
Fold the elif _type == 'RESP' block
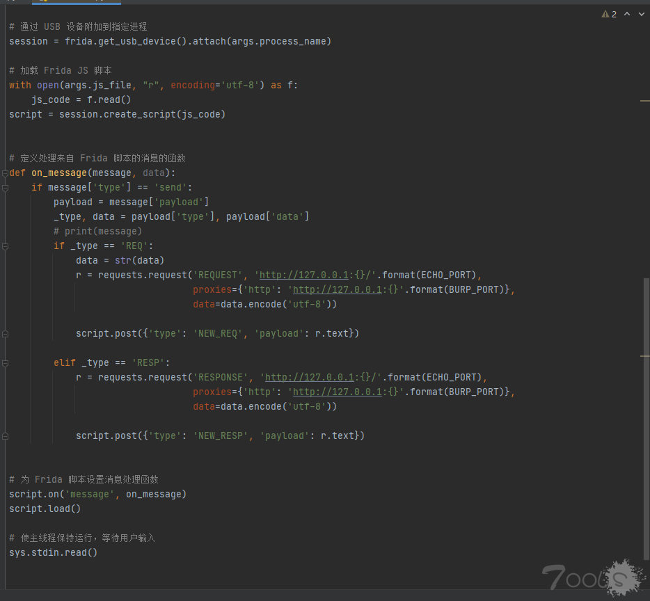tap(6, 363)
